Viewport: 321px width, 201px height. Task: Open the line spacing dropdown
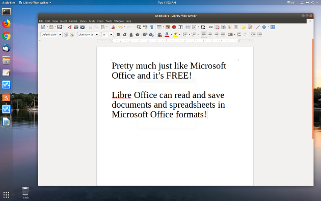(234, 34)
